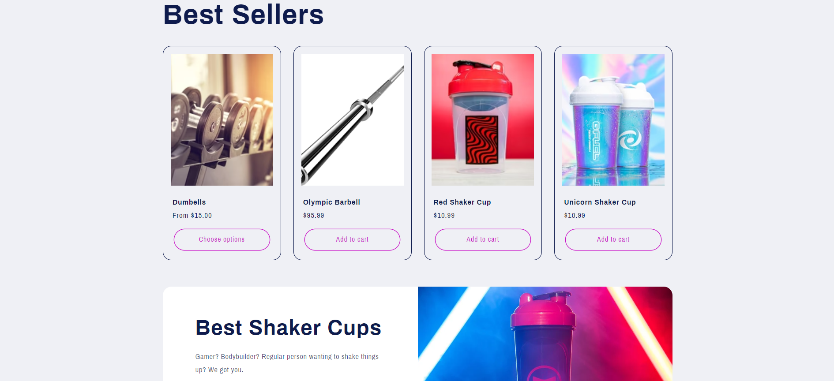Click the Unicorn Shaker Cup product title

600,202
